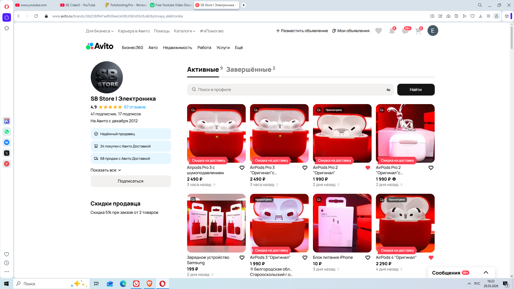Viewport: 514px width, 289px height.
Task: Click the Avito logo
Action: (x=100, y=46)
